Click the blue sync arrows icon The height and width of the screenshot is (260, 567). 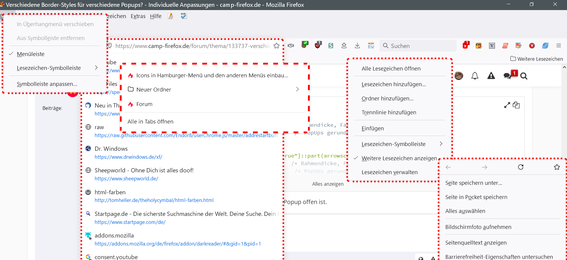pyautogui.click(x=545, y=46)
